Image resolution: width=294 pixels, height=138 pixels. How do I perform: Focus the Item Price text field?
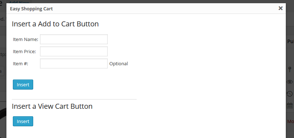tap(74, 51)
